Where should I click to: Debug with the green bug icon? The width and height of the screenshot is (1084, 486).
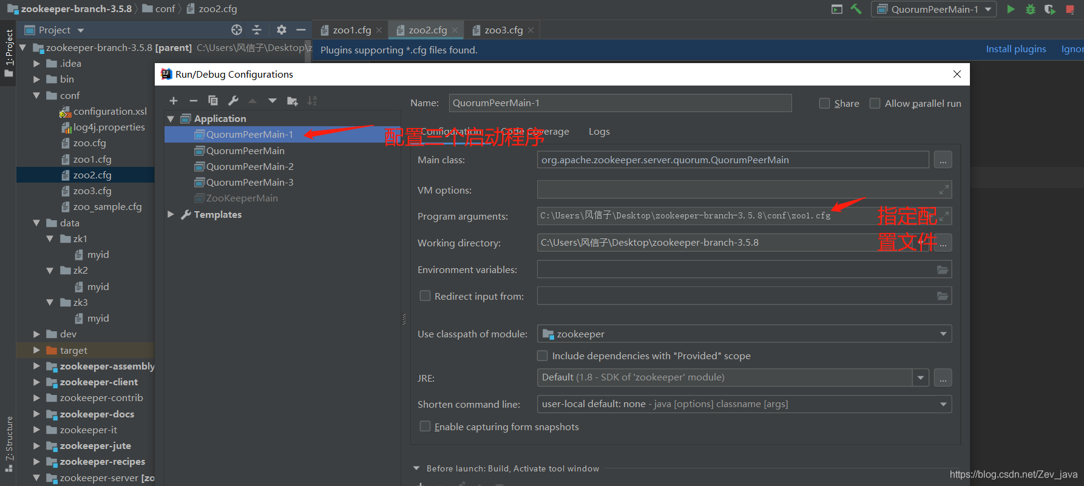pos(1031,9)
